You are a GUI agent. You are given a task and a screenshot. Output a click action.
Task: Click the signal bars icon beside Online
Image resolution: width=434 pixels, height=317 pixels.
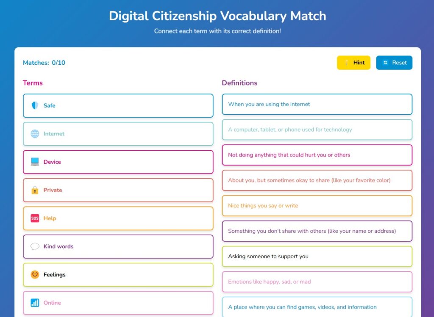point(35,303)
